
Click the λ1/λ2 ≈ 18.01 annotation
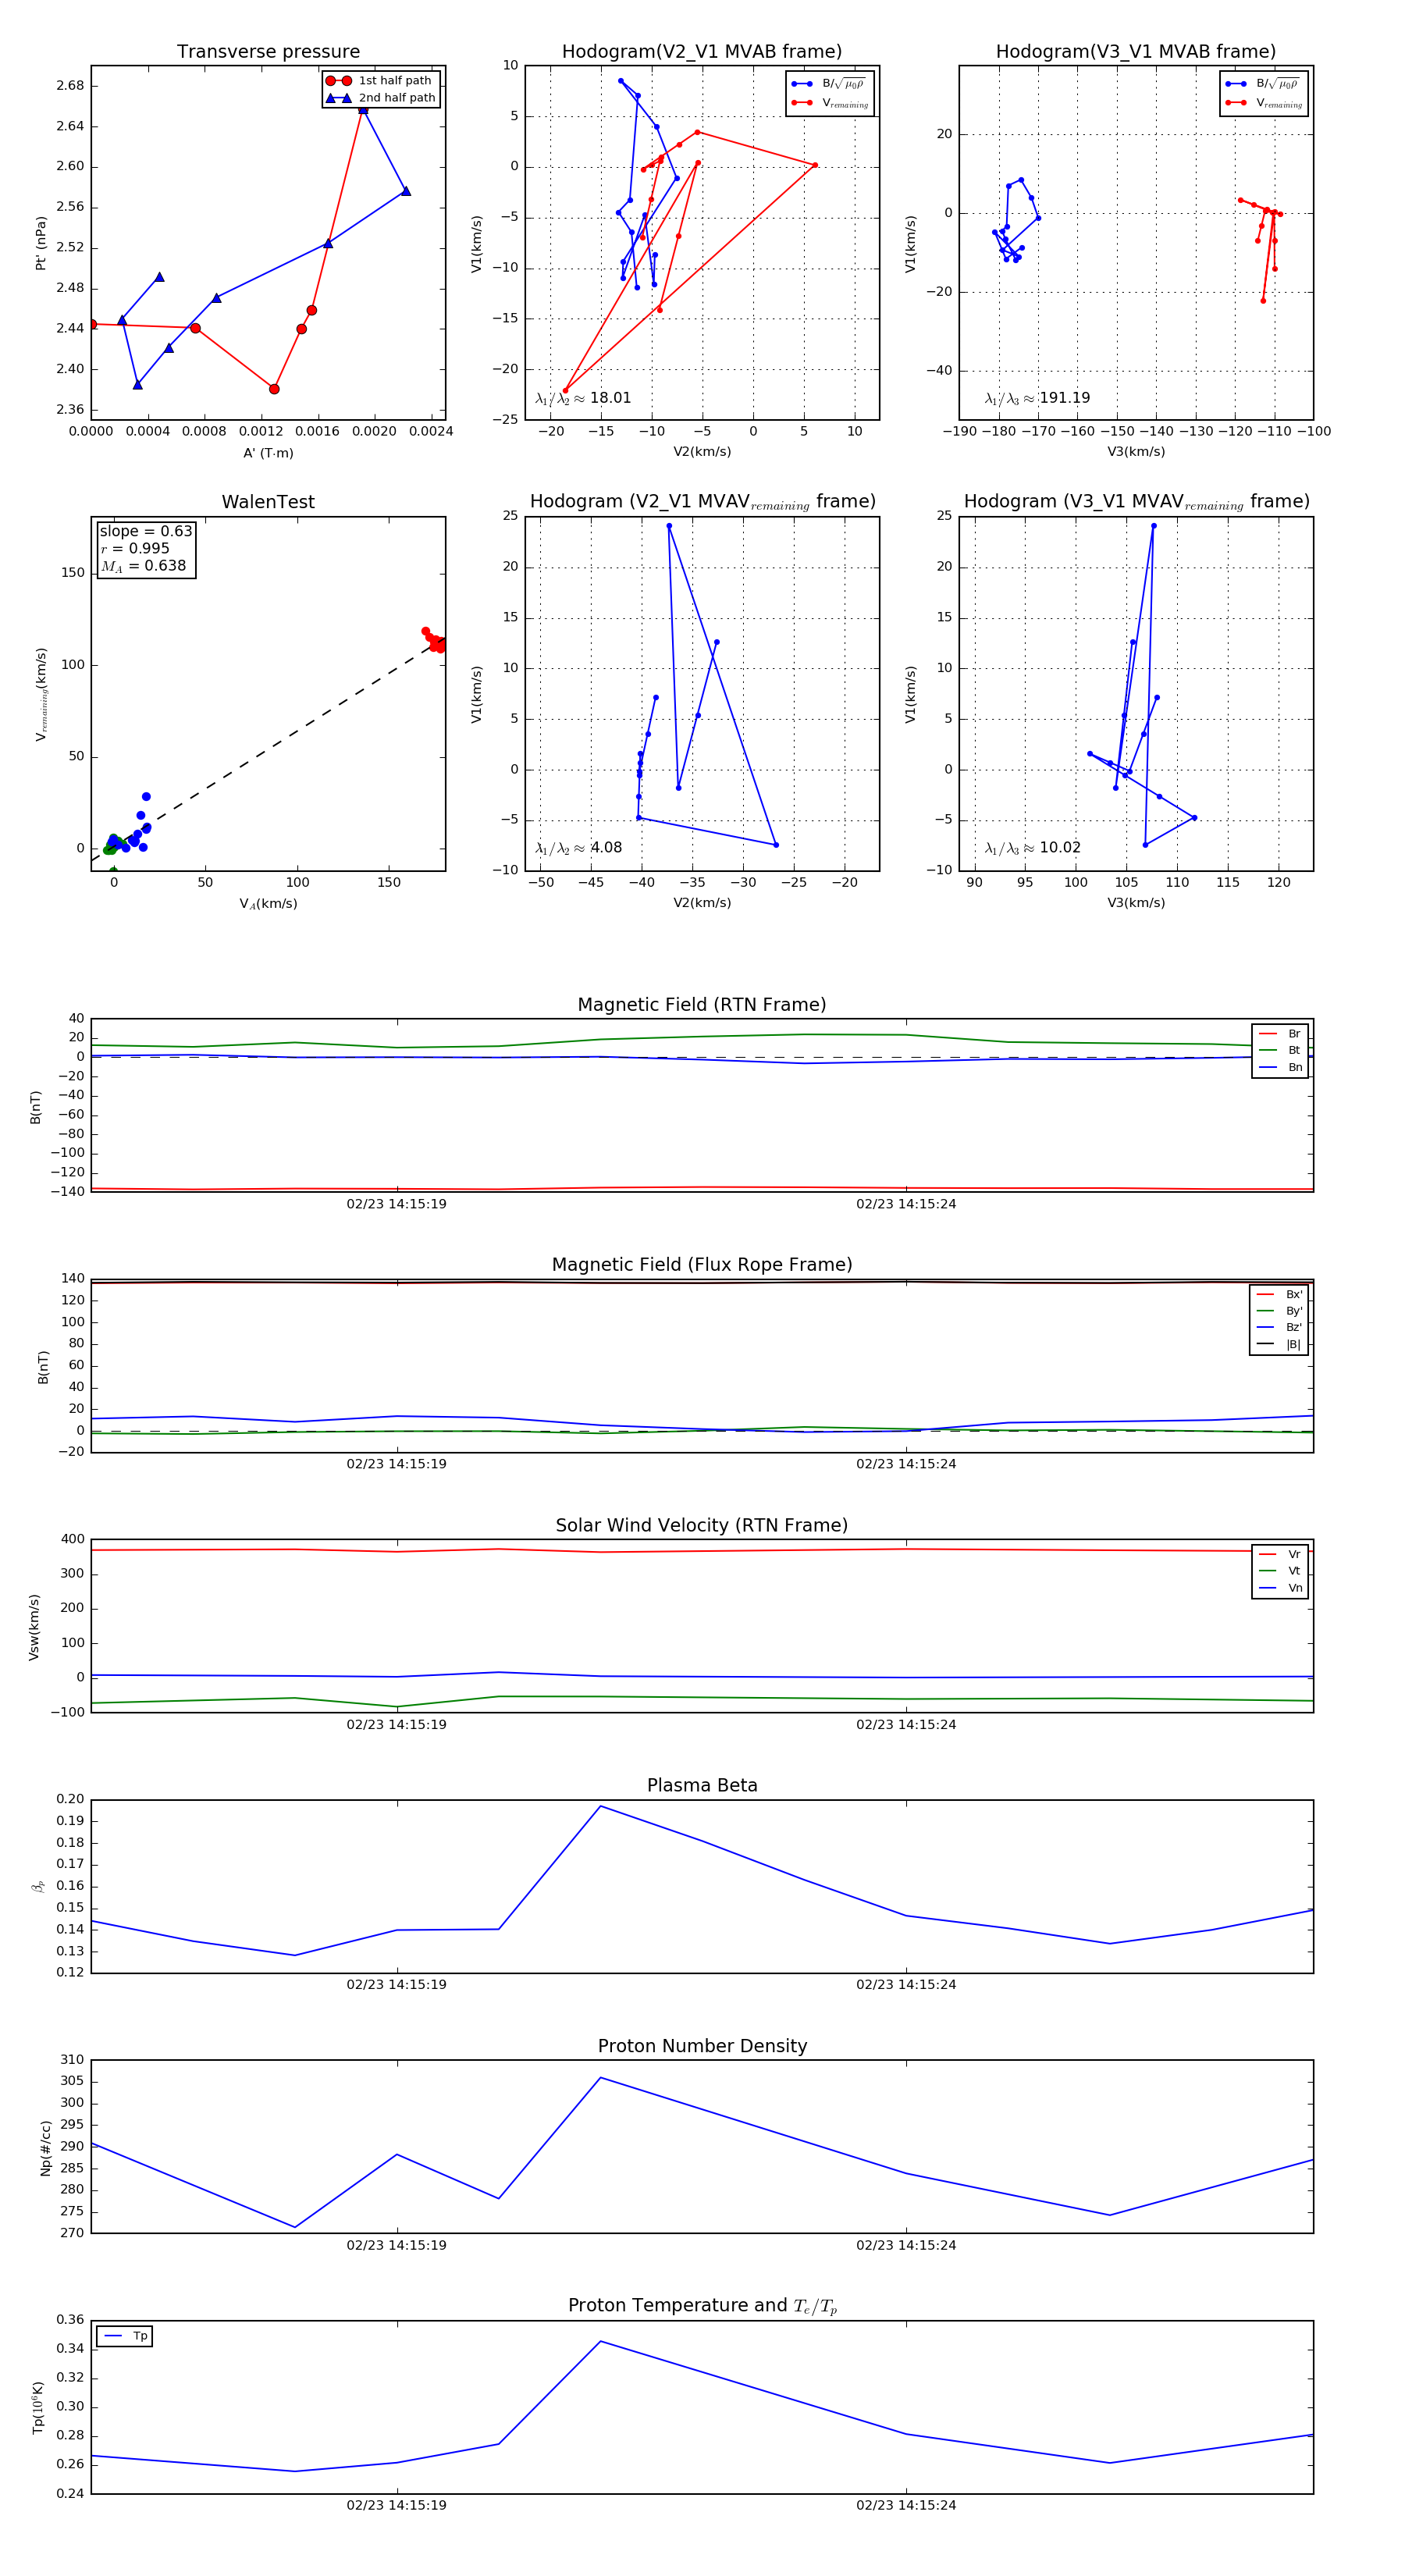(583, 398)
